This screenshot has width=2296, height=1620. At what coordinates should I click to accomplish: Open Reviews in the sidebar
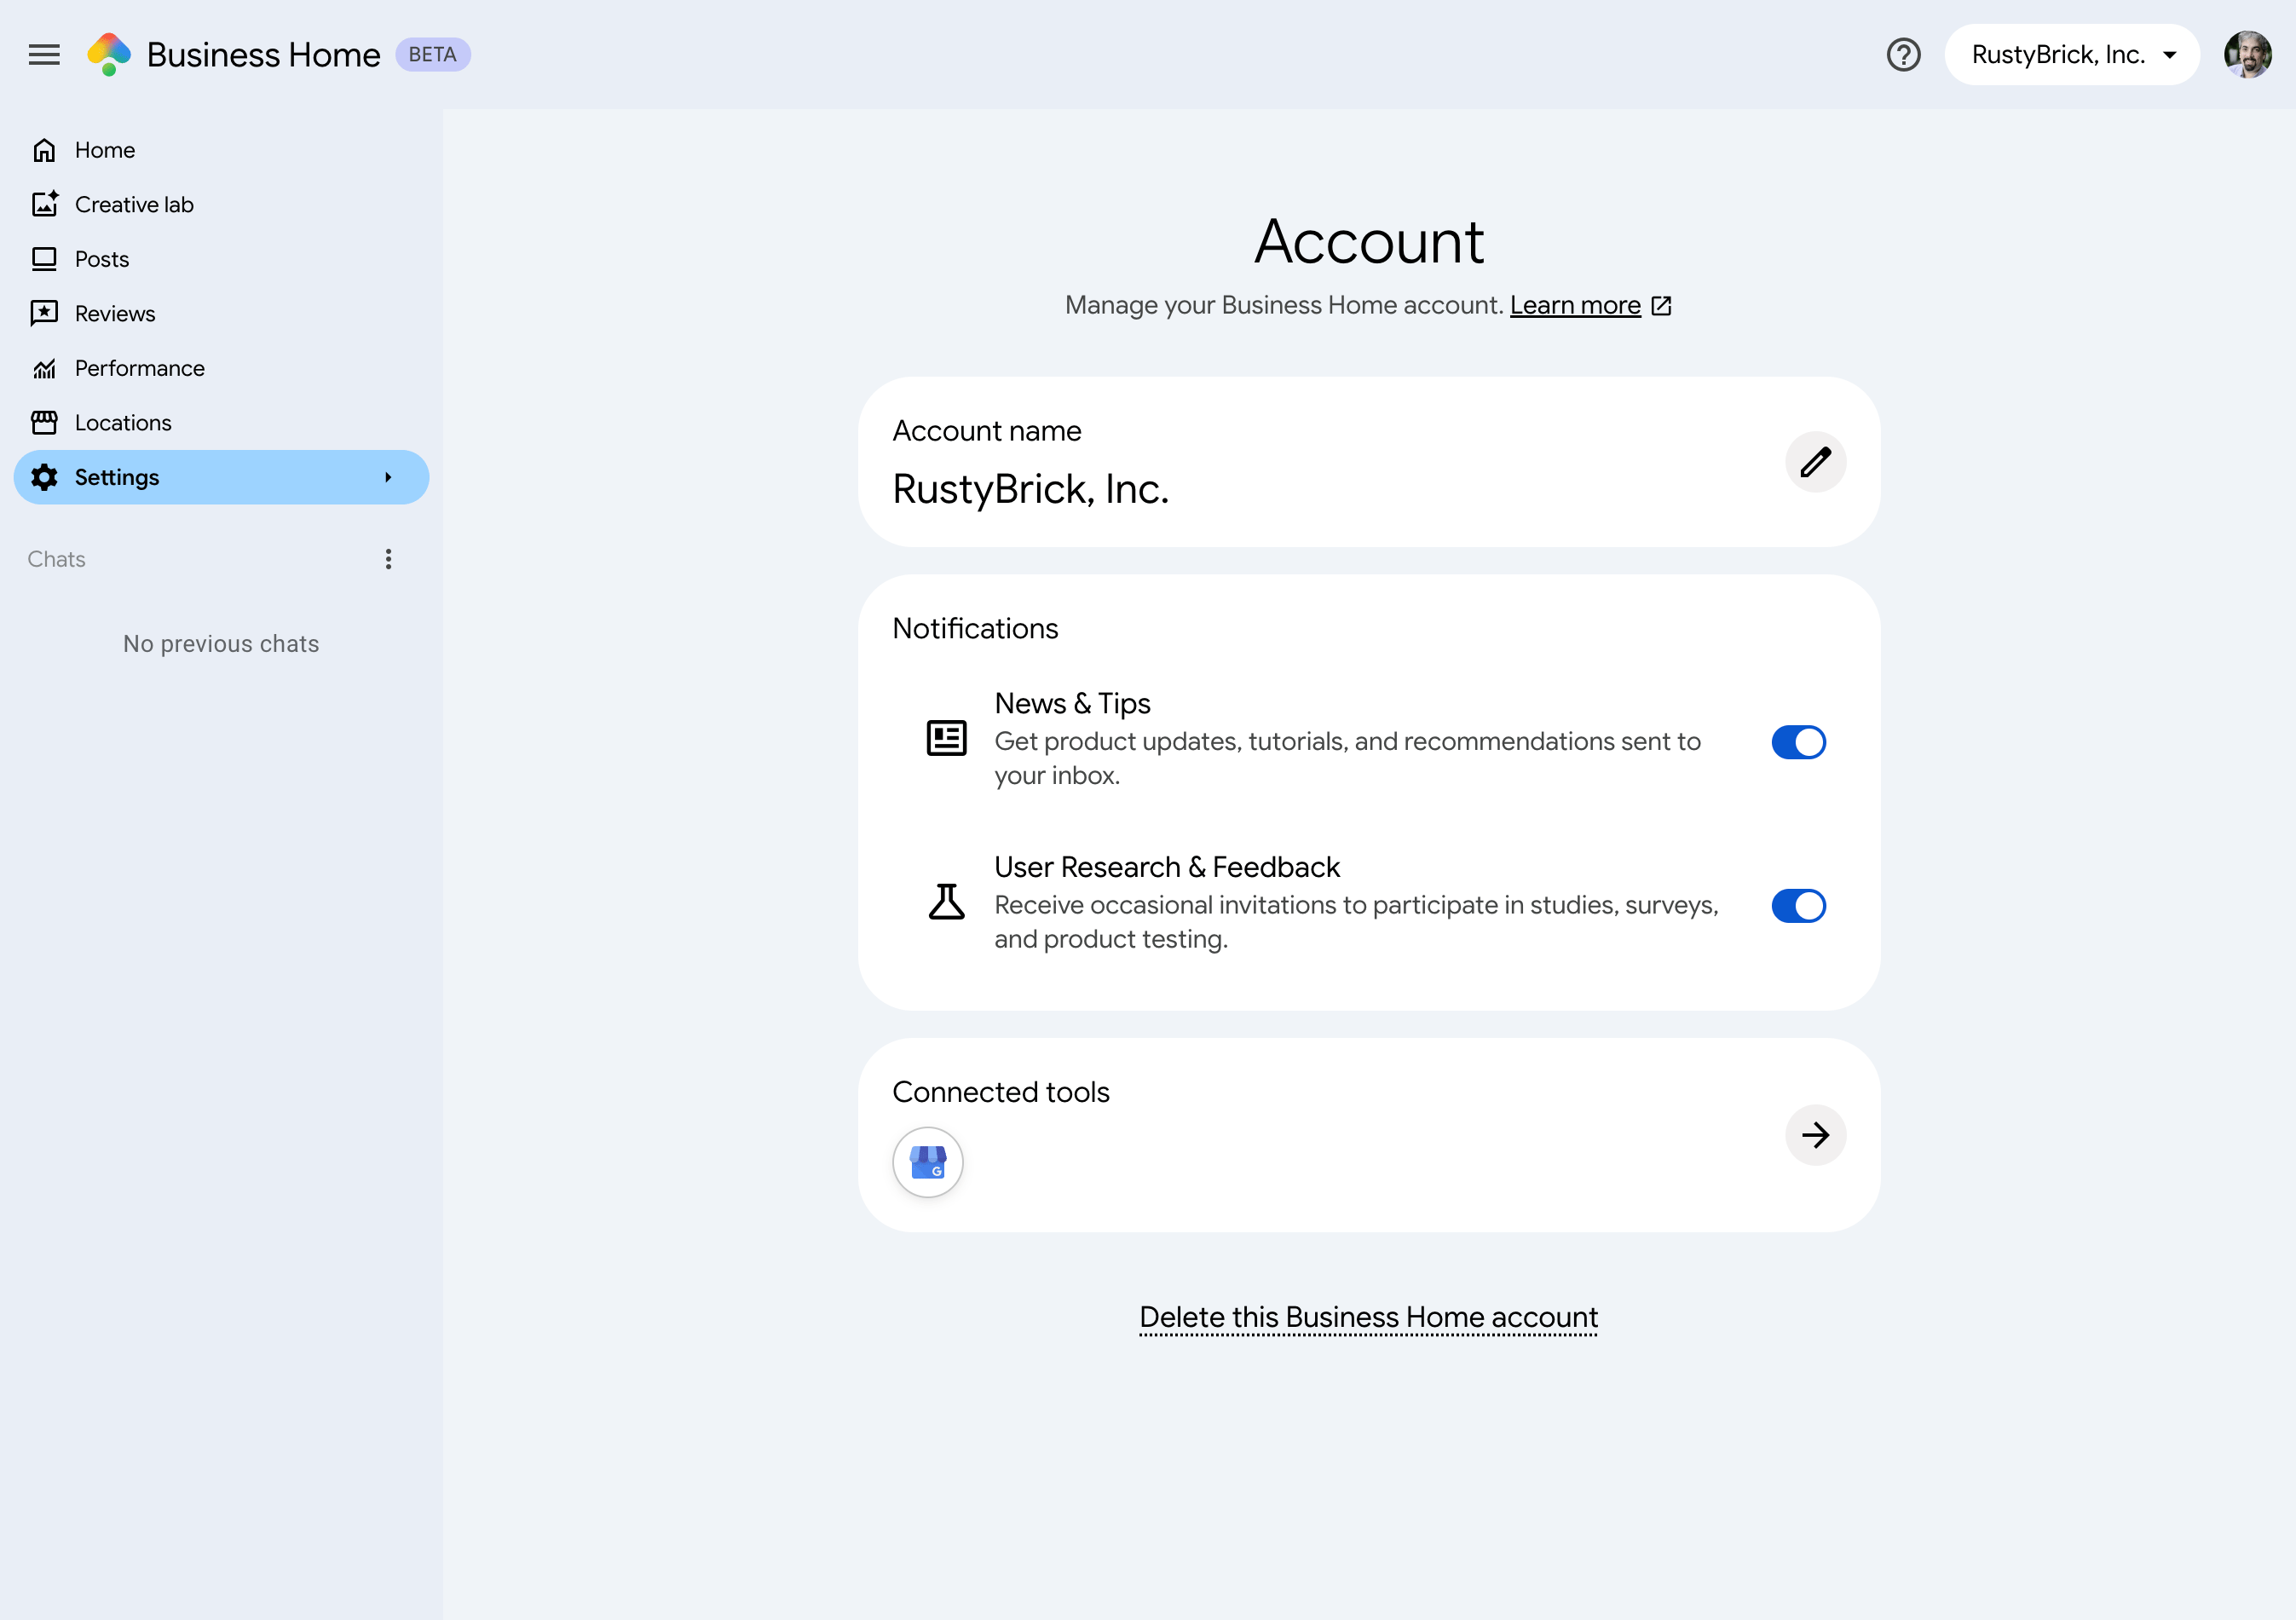coord(221,313)
